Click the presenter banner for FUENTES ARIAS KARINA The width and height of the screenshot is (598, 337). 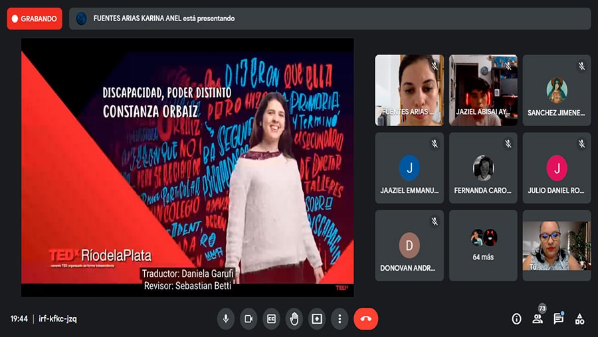330,19
